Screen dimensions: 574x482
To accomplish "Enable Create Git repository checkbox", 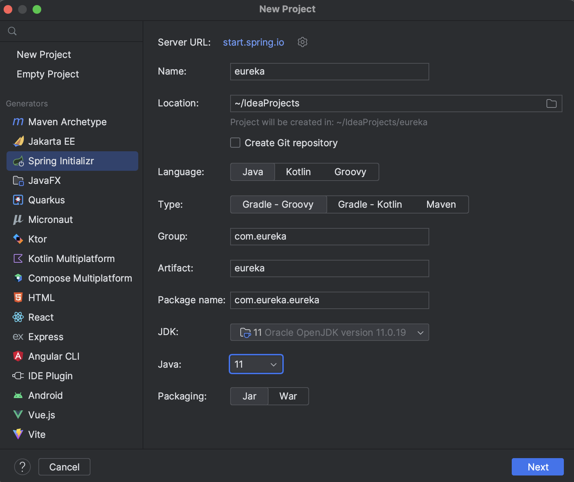I will point(235,143).
